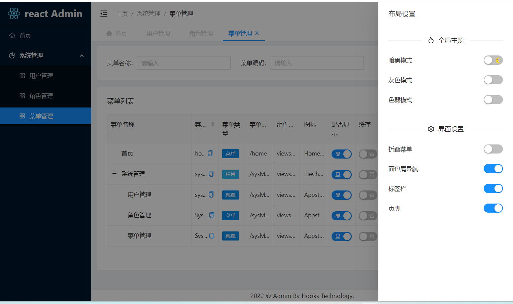
Task: Click the 菜单 tag in the 首页 row
Action: click(x=231, y=154)
